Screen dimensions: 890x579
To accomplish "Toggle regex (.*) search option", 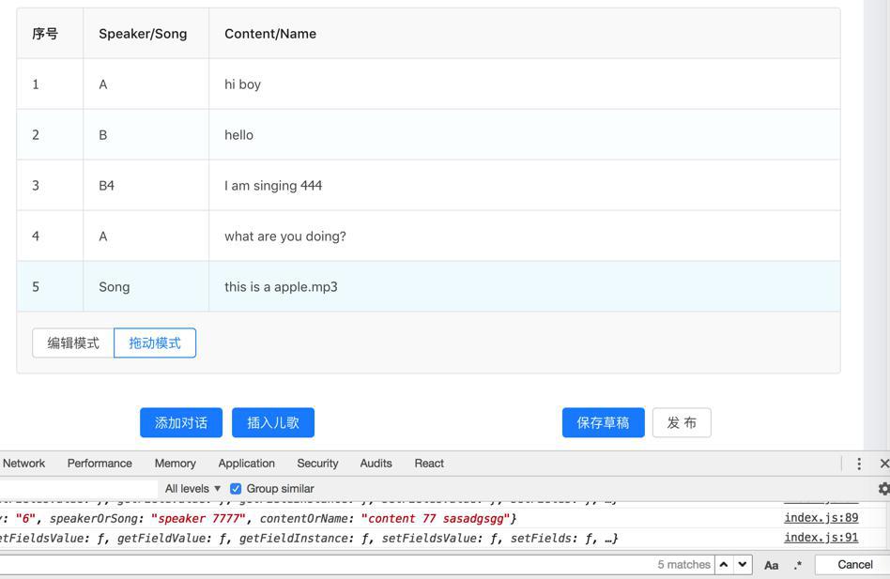I will point(797,565).
